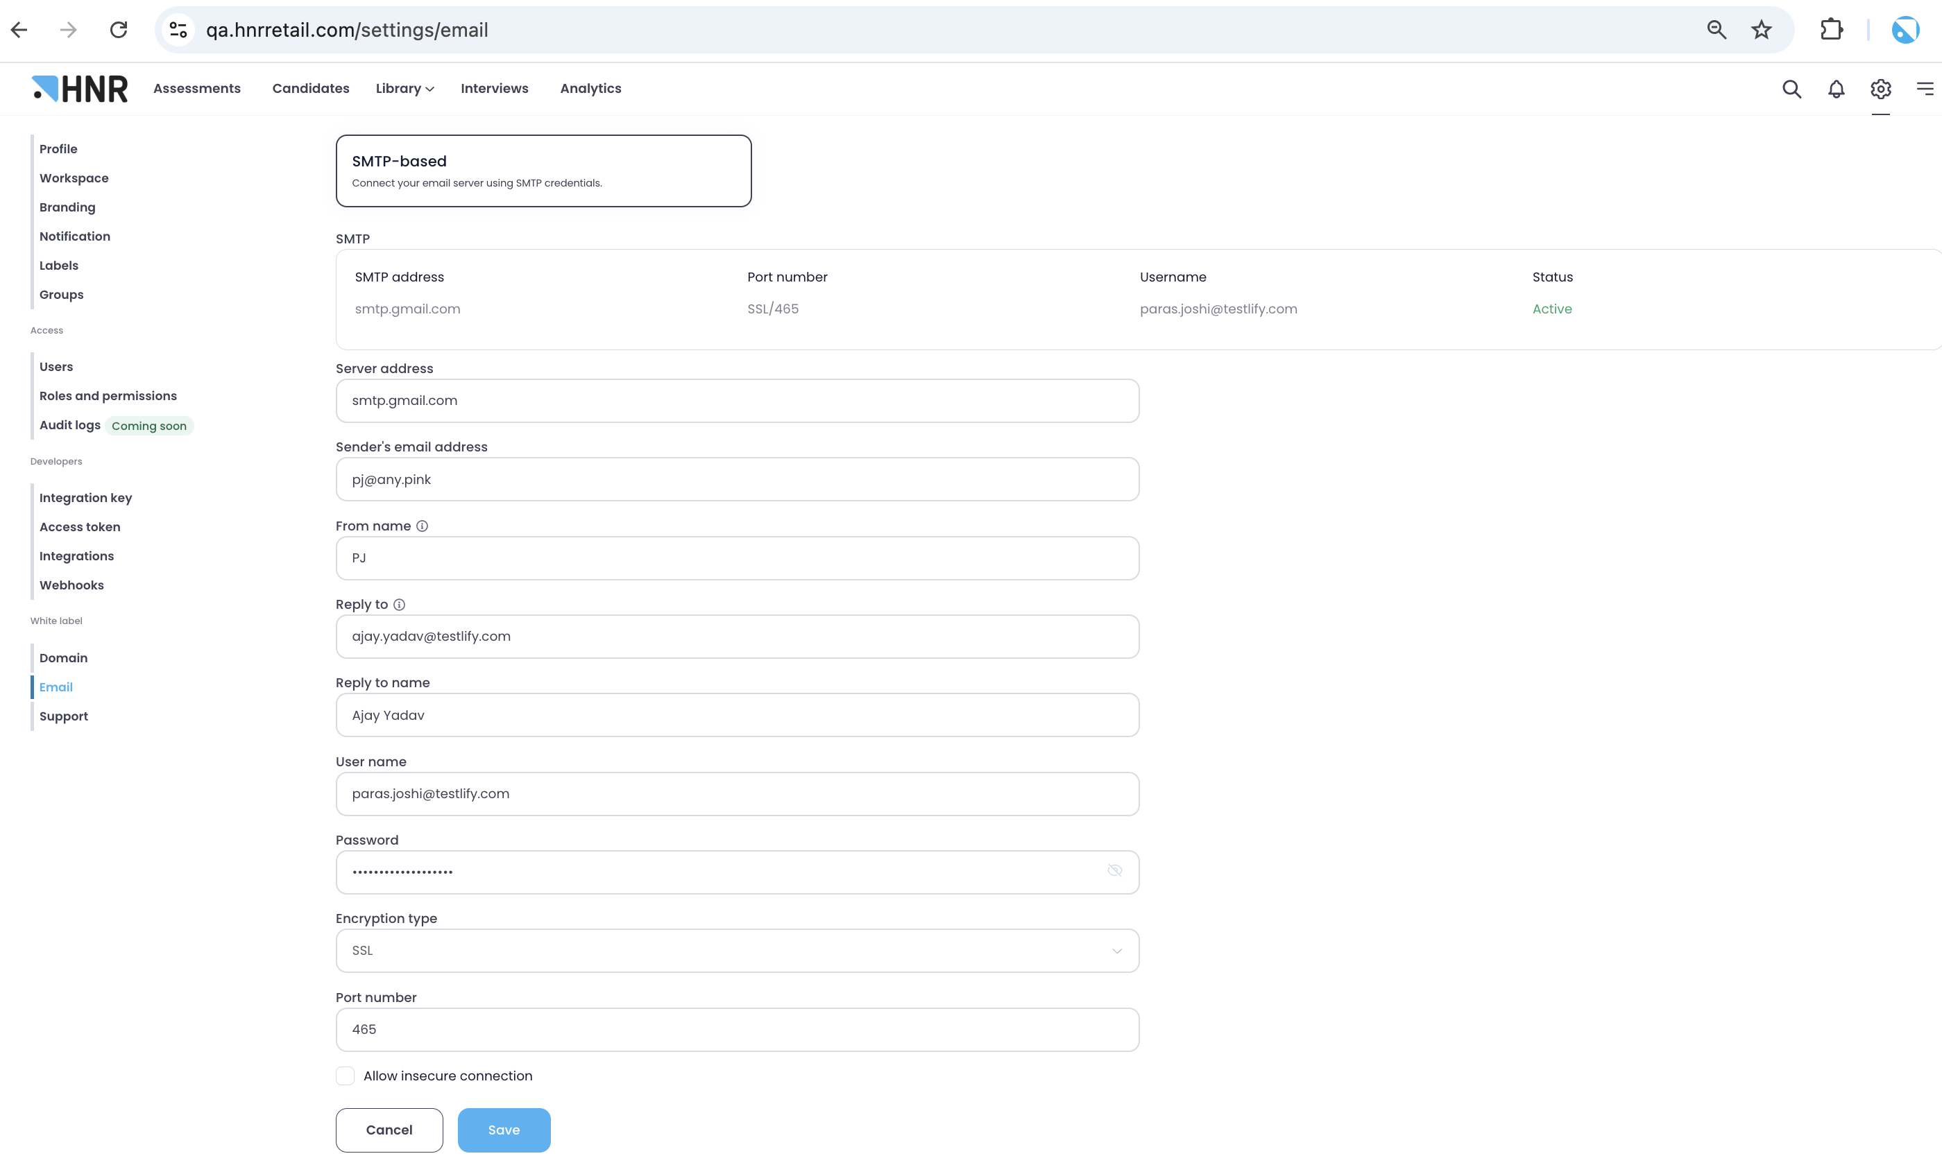Select the SMTP-based card
Image resolution: width=1942 pixels, height=1156 pixels.
click(544, 171)
